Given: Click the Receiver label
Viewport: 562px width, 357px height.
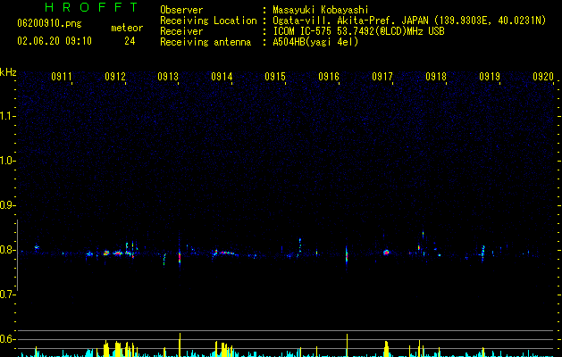Looking at the screenshot, I should (x=181, y=31).
